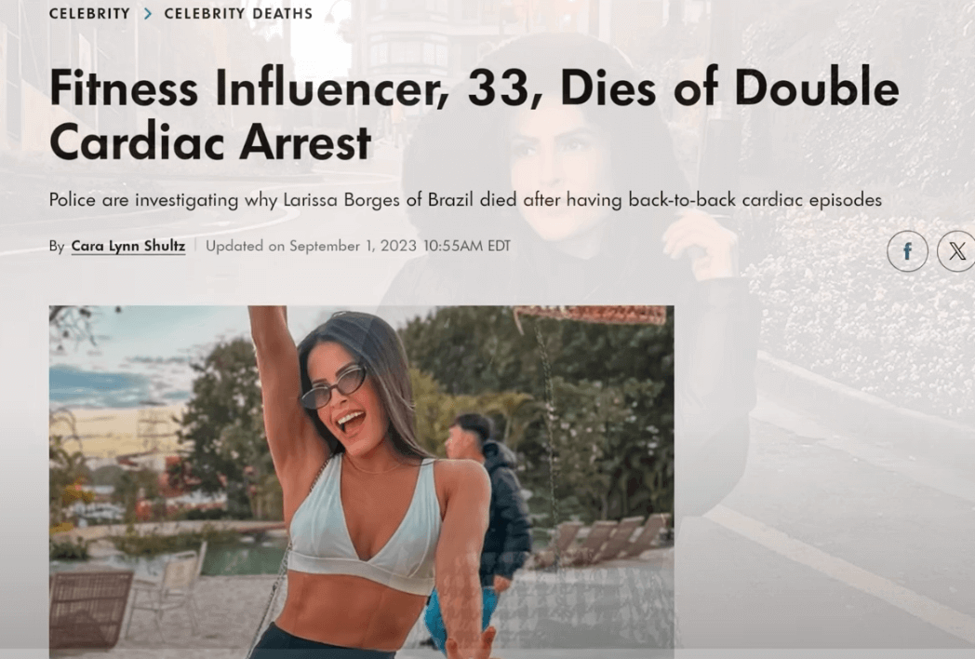Viewport: 975px width, 659px height.
Task: Click the 'Updated on September 1, 2023' timestamp
Action: point(311,246)
